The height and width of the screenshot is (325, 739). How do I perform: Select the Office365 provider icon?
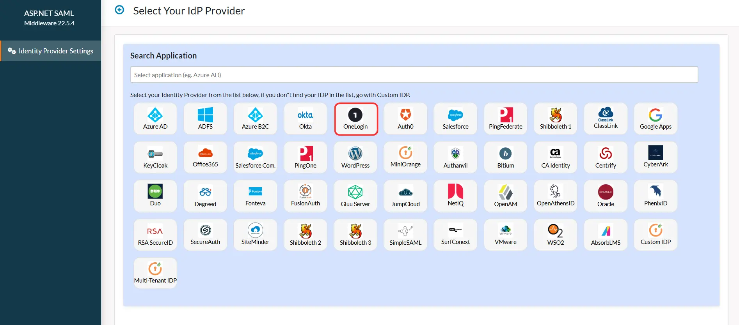205,157
